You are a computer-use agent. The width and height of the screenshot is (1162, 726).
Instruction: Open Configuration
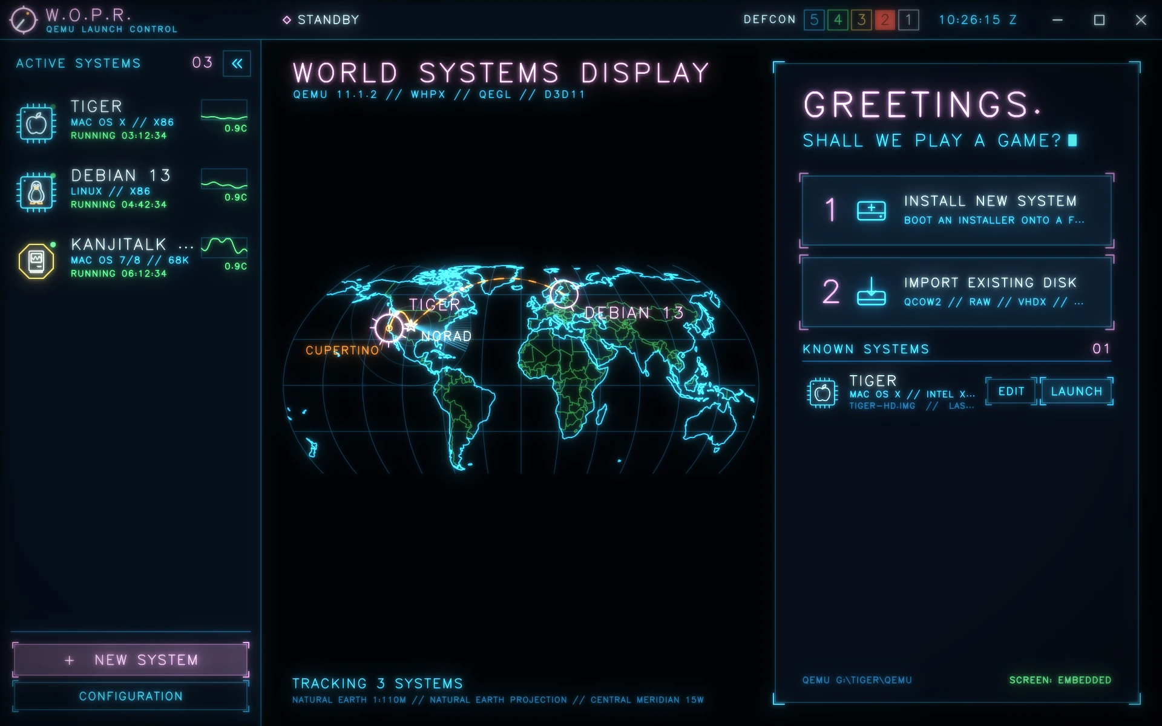point(131,696)
